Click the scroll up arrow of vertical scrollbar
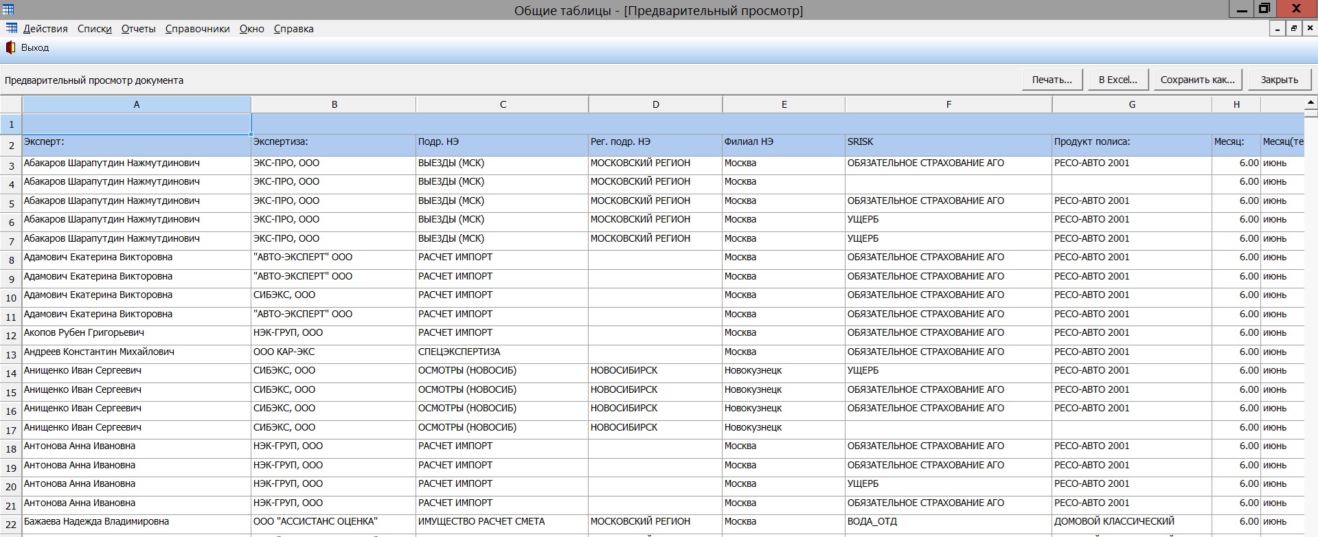1318x537 pixels. 1311,103
